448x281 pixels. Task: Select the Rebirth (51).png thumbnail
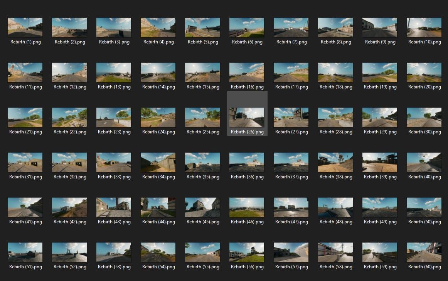click(25, 253)
